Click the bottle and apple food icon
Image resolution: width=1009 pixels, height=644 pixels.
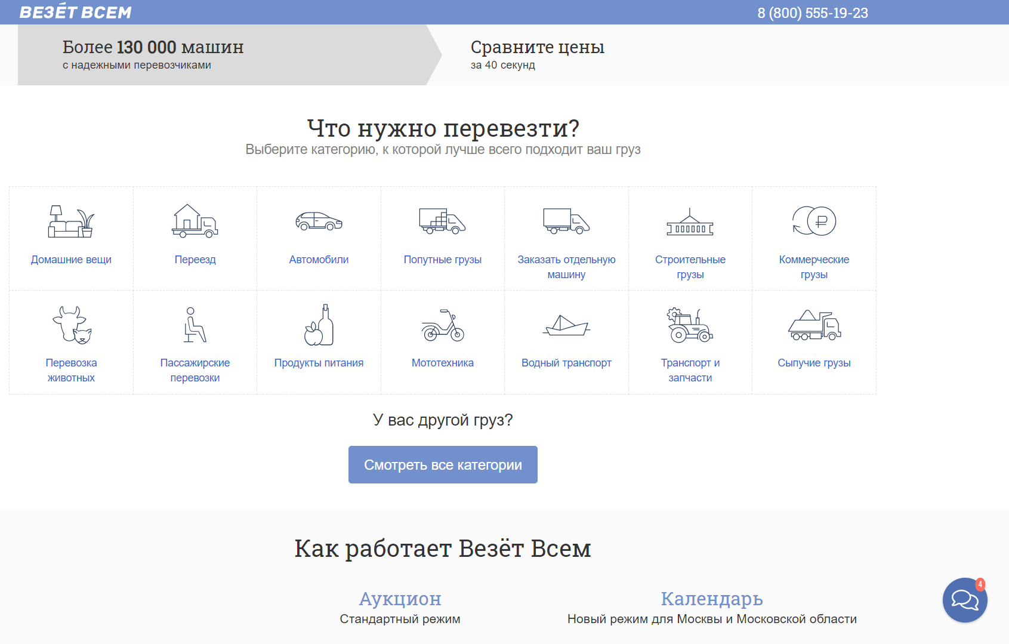[319, 325]
